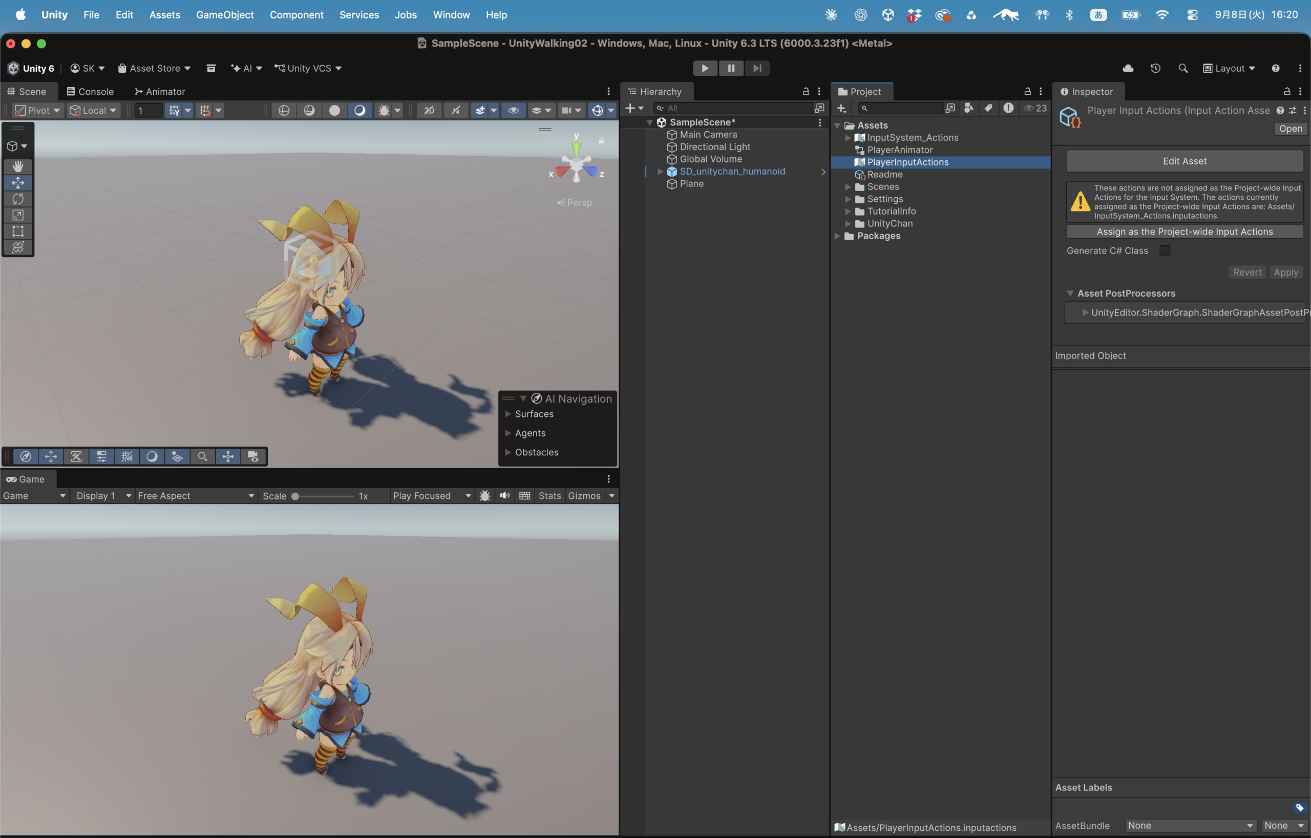
Task: Click the overlay search magnifier icon
Action: click(x=202, y=456)
